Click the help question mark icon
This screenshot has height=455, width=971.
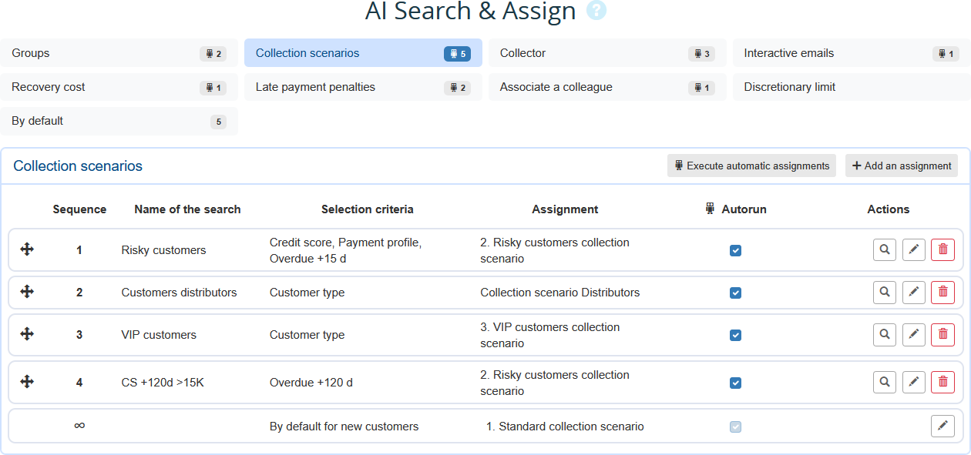596,11
